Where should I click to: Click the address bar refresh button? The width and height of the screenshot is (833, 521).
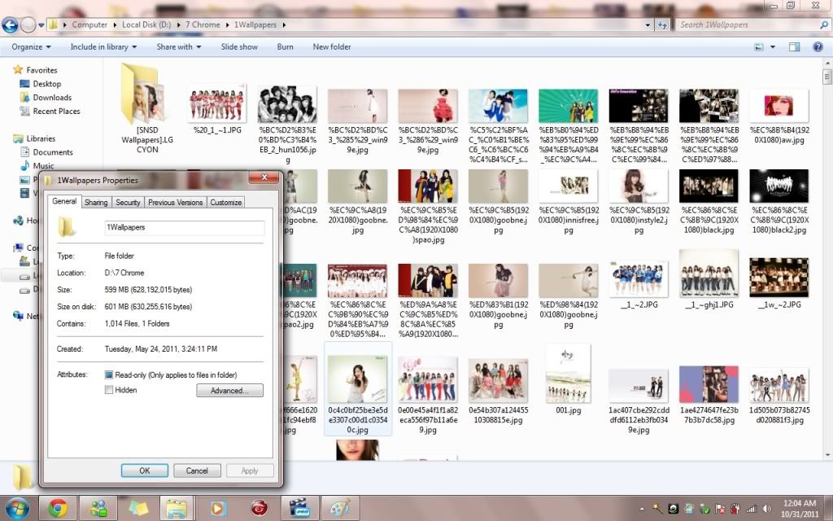click(665, 24)
